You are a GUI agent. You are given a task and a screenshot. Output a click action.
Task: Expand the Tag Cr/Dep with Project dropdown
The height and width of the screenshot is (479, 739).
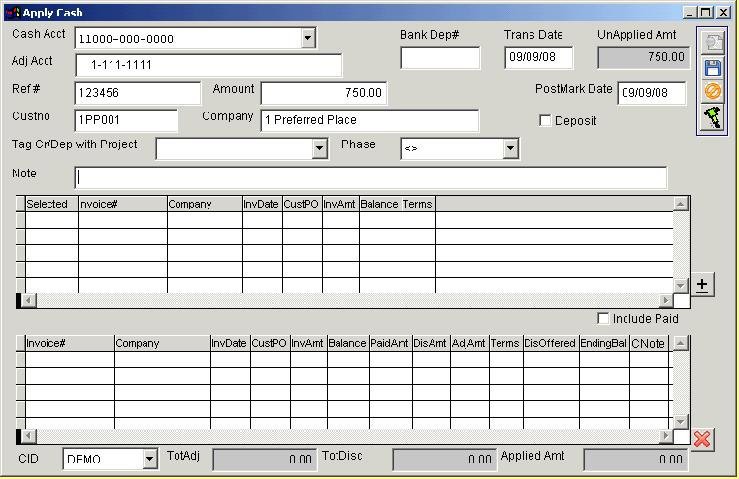coord(319,148)
